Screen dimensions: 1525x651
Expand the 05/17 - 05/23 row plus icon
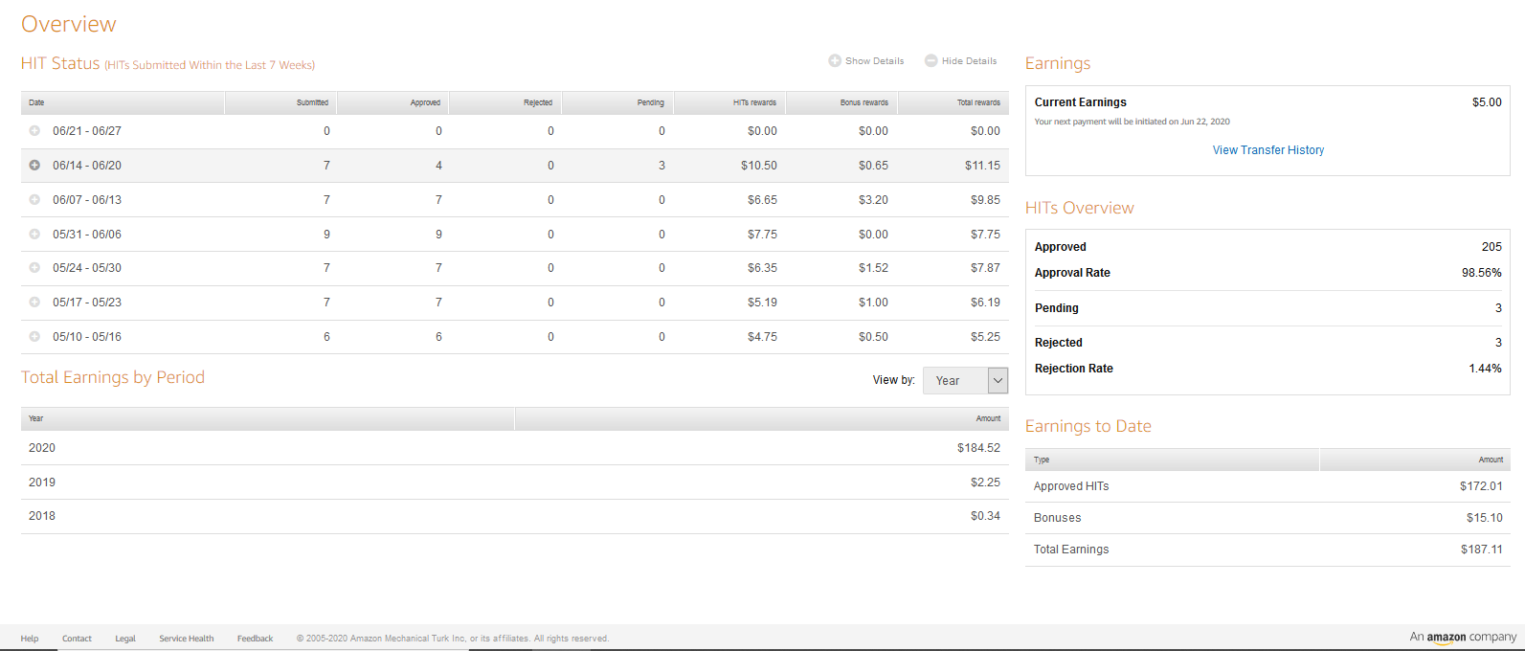34,303
